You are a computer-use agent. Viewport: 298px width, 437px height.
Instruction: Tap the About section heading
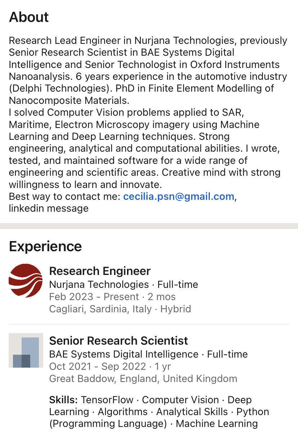coord(29,17)
